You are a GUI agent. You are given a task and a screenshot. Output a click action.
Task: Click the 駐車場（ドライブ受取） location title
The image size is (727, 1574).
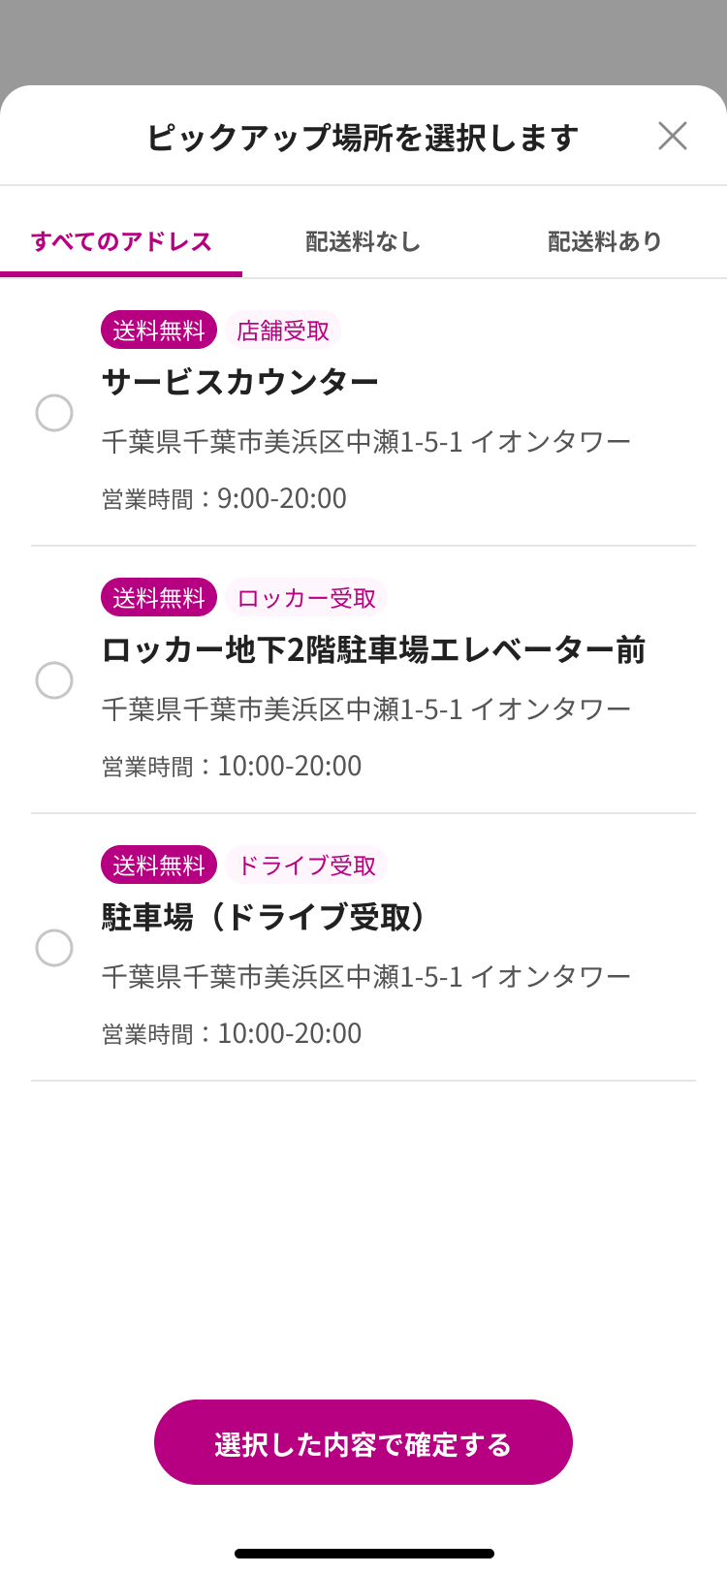(264, 918)
